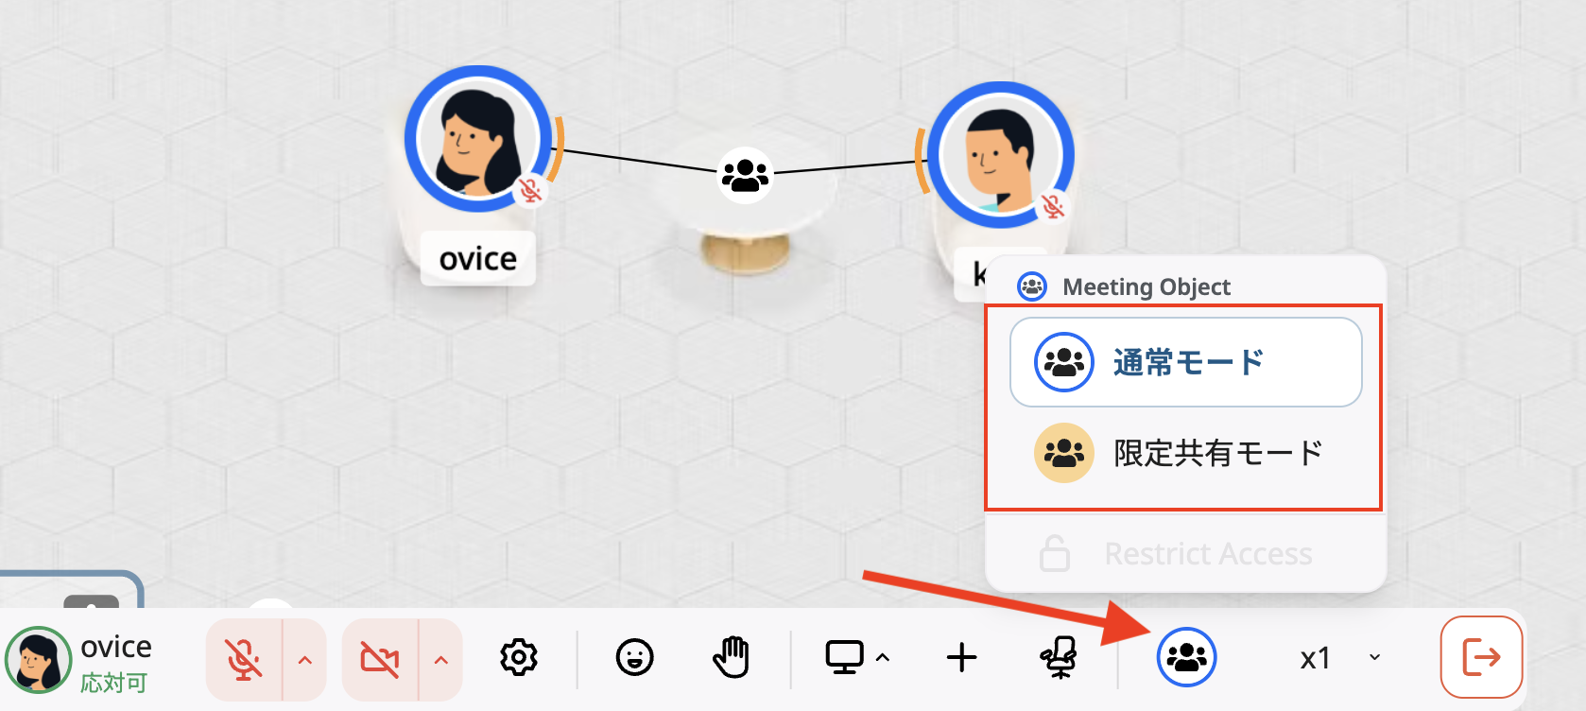Click the settings gear icon
Image resolution: width=1586 pixels, height=711 pixels.
click(519, 657)
